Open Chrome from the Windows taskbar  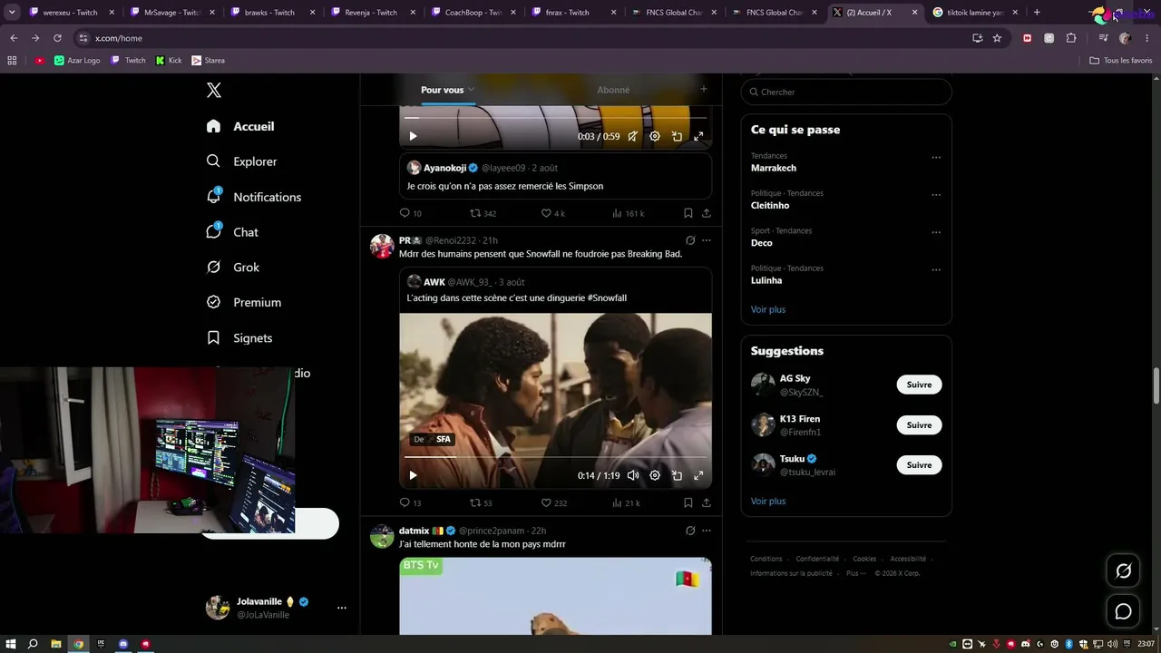pos(79,644)
